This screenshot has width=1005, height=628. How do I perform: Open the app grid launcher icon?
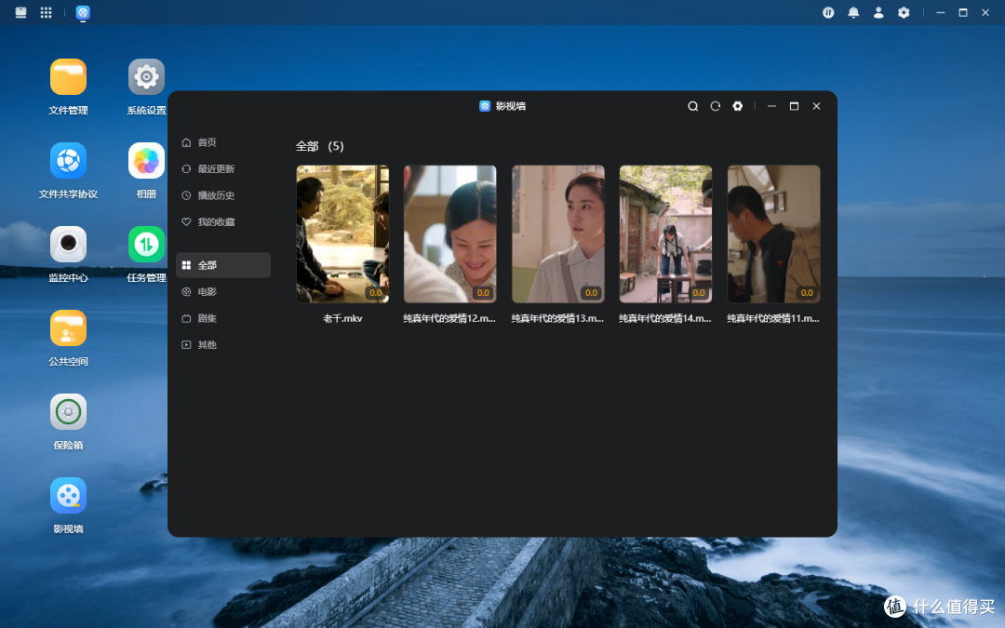(47, 12)
